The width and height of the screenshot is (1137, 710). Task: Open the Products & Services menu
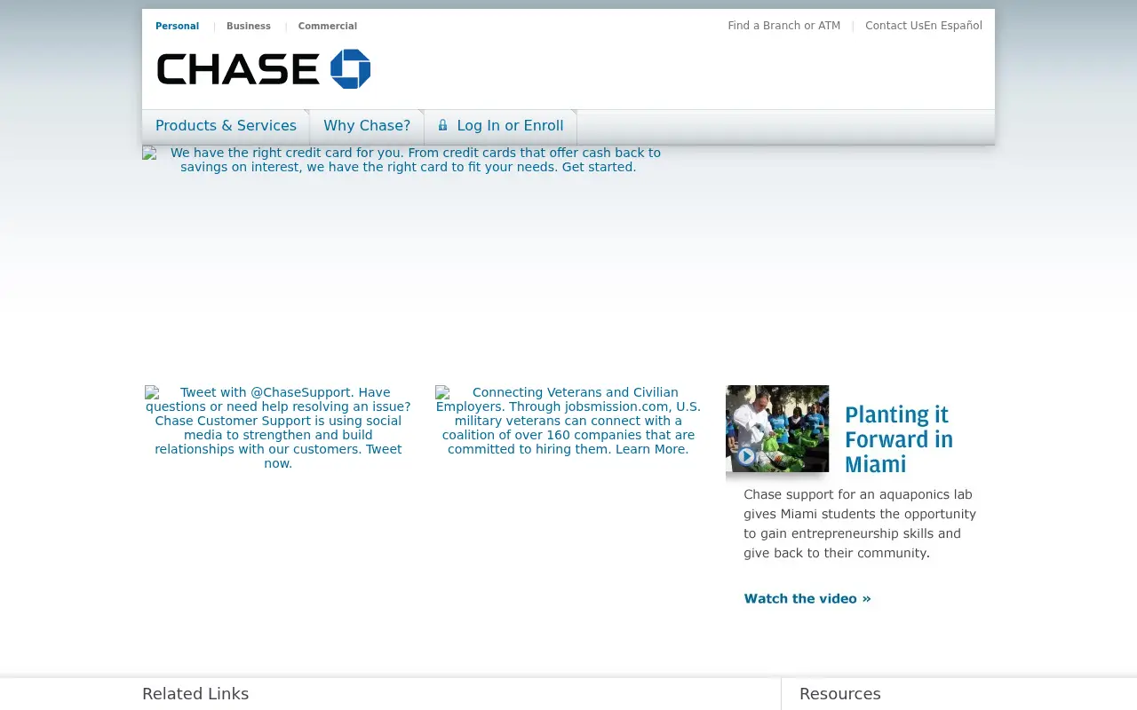click(226, 126)
